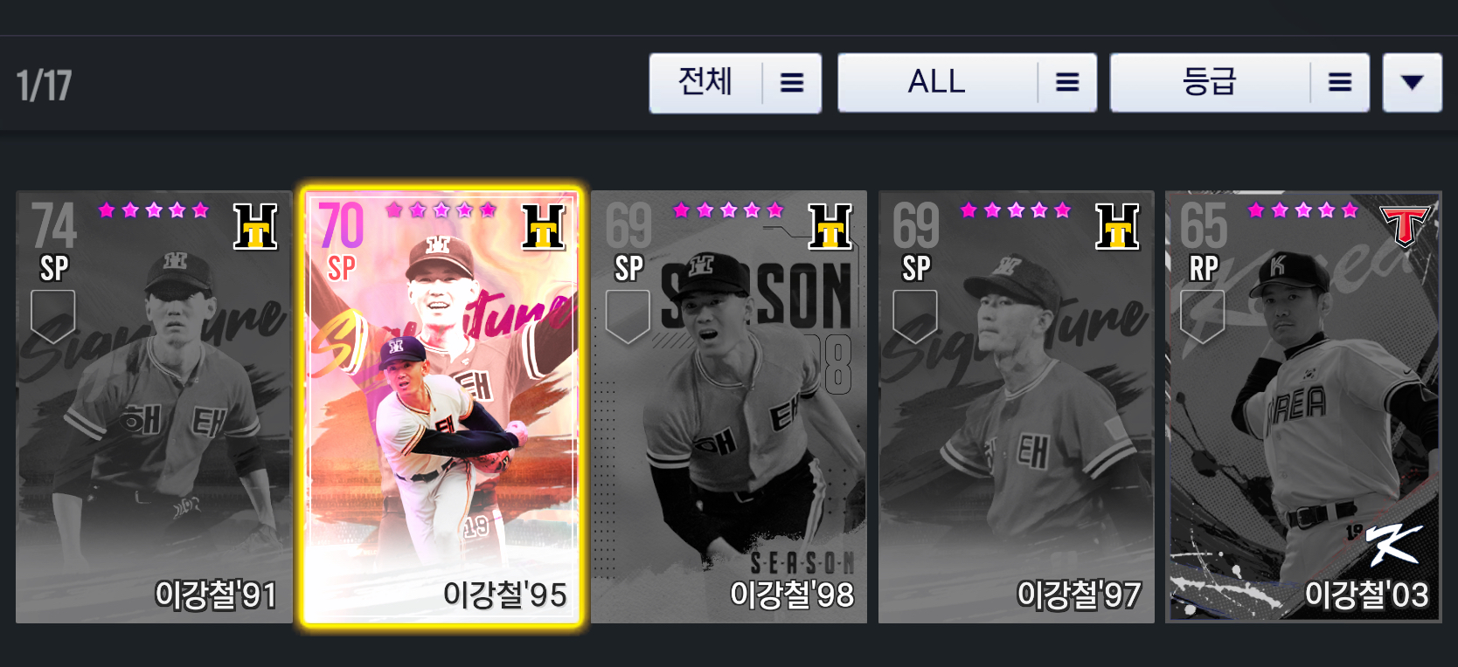
Task: Select the highlighted 이강철'95 card
Action: coord(441,407)
